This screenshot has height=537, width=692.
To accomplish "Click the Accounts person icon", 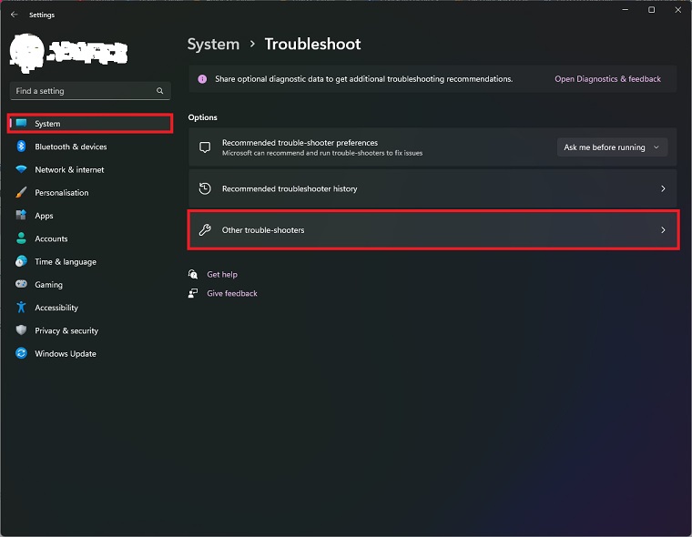I will (x=21, y=238).
